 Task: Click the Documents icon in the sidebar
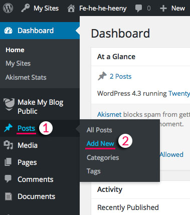point(9,196)
